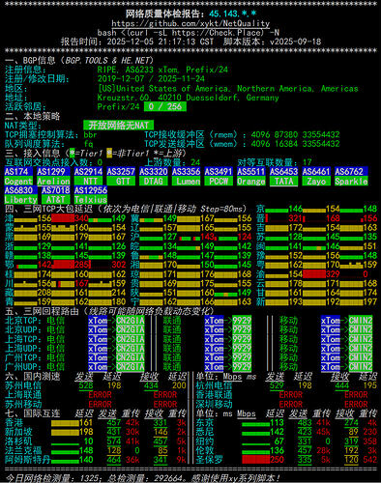Select the AS1299 Arelion badge
This screenshot has width=381, height=483.
tap(53, 177)
